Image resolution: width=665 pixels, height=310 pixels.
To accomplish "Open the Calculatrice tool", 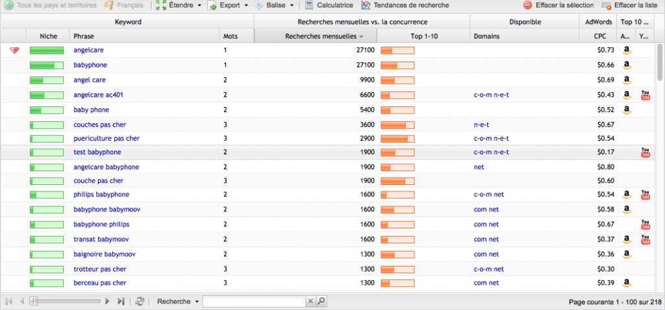I will tap(329, 5).
